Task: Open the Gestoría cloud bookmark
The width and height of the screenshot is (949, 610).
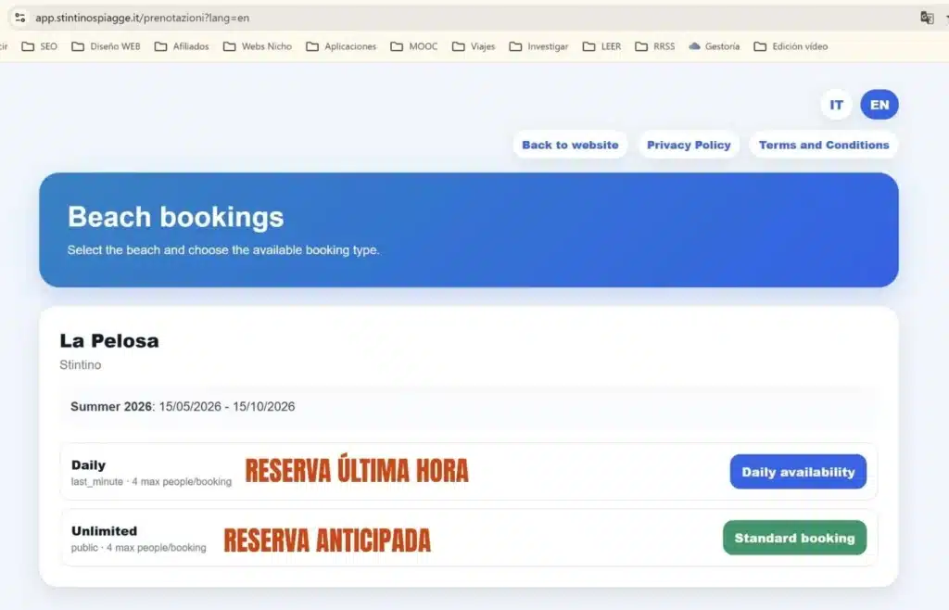Action: point(715,46)
